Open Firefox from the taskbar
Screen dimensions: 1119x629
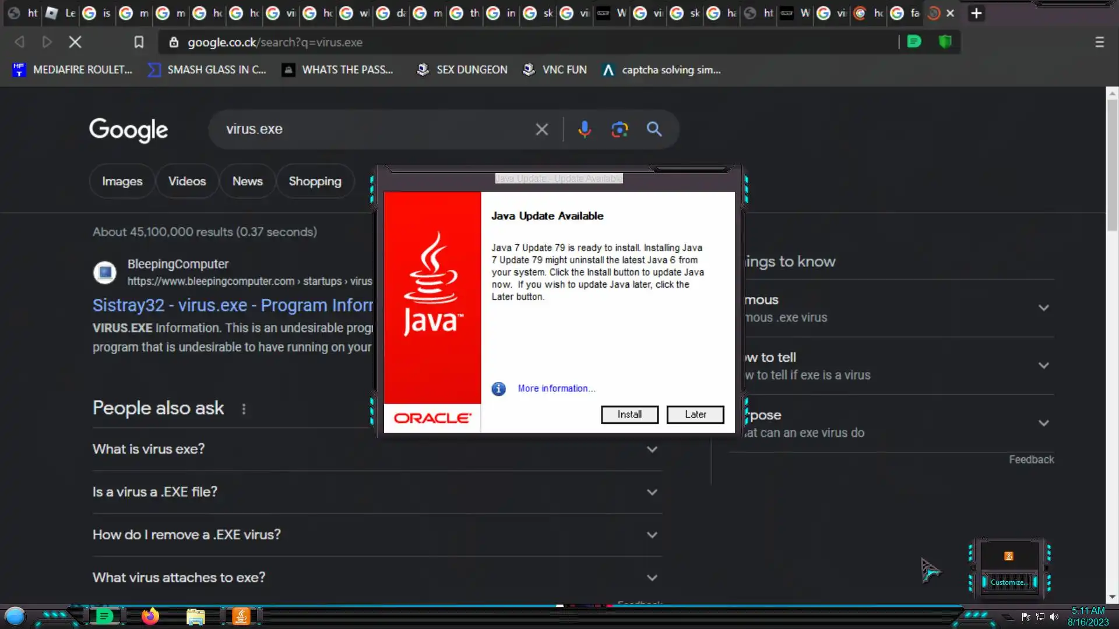(150, 616)
